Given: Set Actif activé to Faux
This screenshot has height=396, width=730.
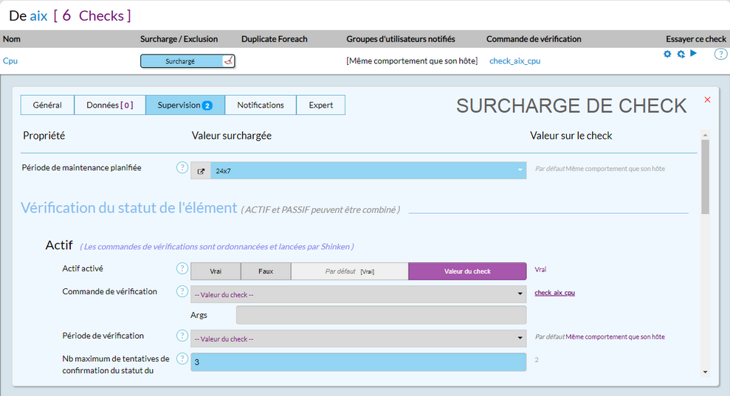Looking at the screenshot, I should 266,271.
